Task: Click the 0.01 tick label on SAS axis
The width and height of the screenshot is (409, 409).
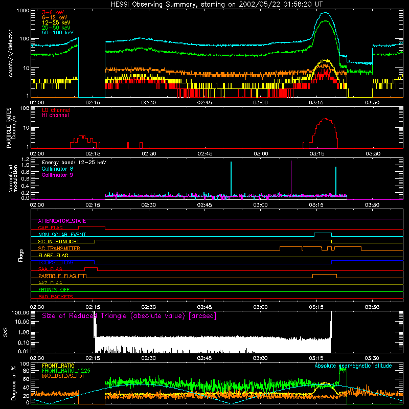Action: [x=24, y=351]
